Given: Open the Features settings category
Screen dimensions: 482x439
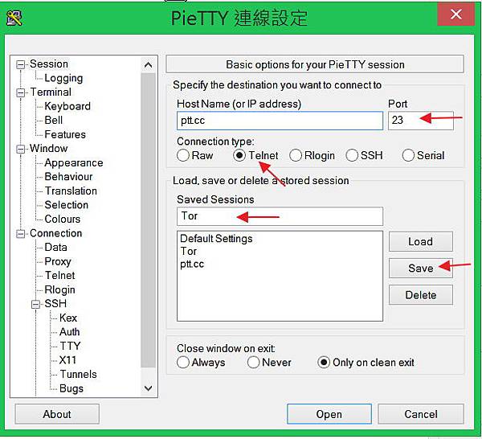Looking at the screenshot, I should [65, 134].
